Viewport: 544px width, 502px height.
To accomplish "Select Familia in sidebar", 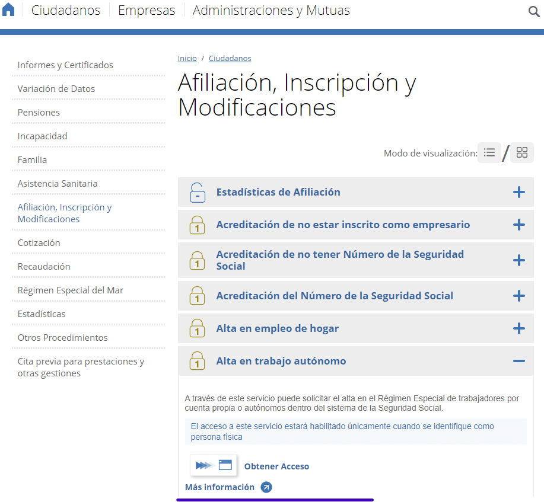I will point(32,160).
